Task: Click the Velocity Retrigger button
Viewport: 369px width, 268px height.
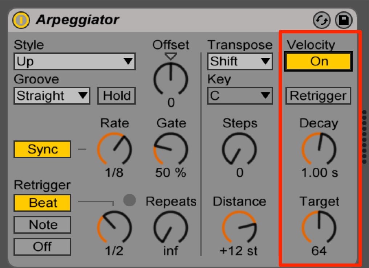Action: [x=319, y=96]
